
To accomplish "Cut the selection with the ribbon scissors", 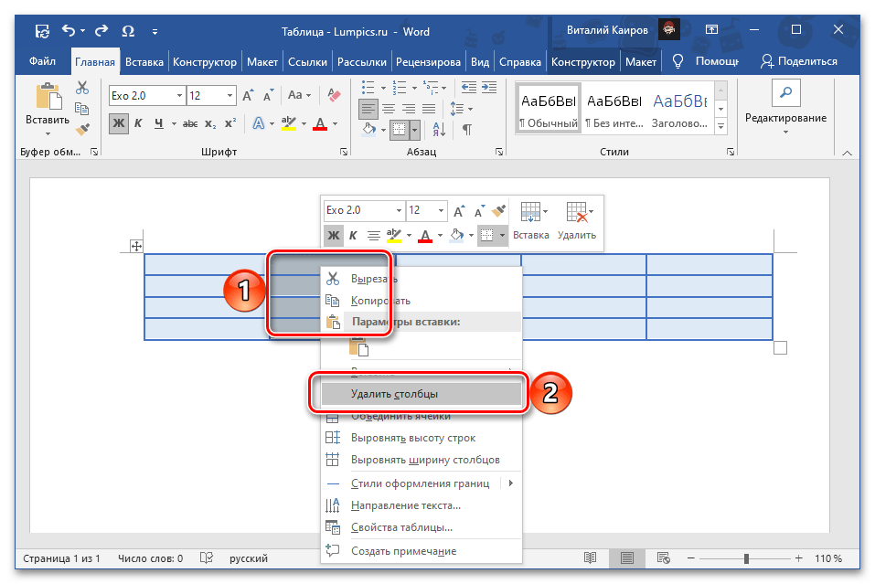I will pyautogui.click(x=82, y=88).
